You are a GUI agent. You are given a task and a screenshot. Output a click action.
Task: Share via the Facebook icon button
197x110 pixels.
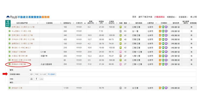[36, 79]
